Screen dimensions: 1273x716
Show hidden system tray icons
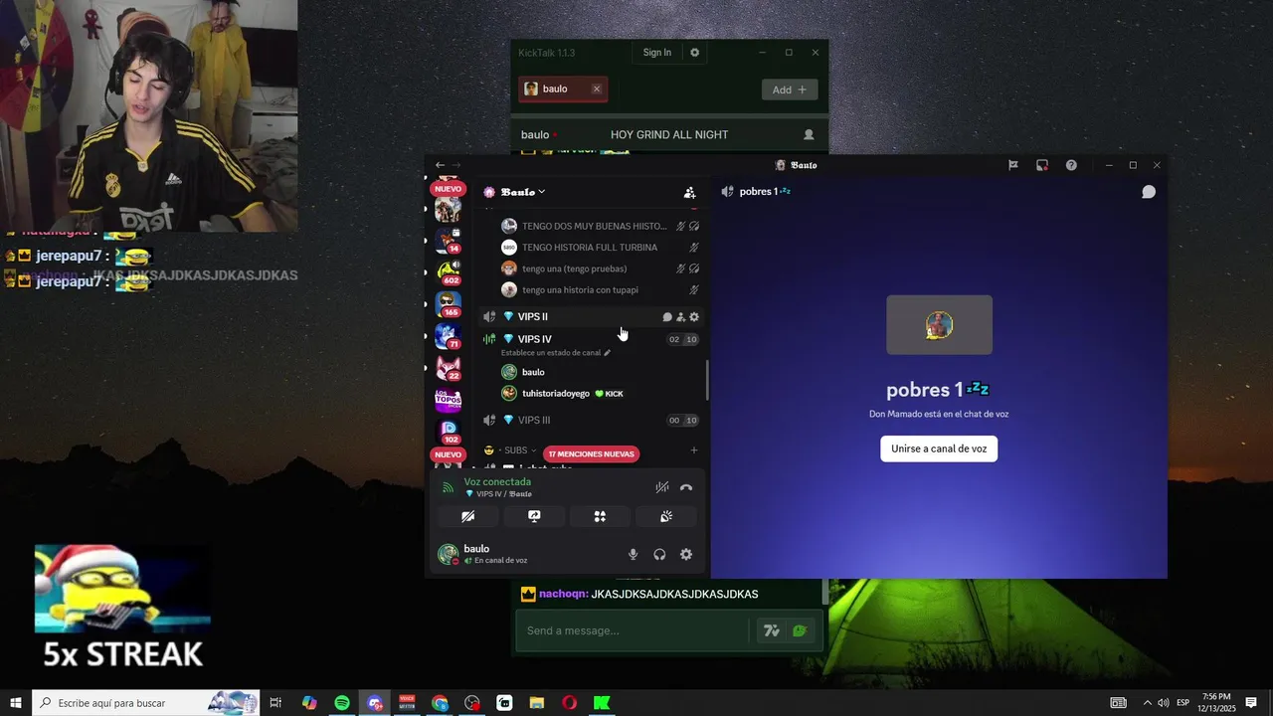point(1147,703)
